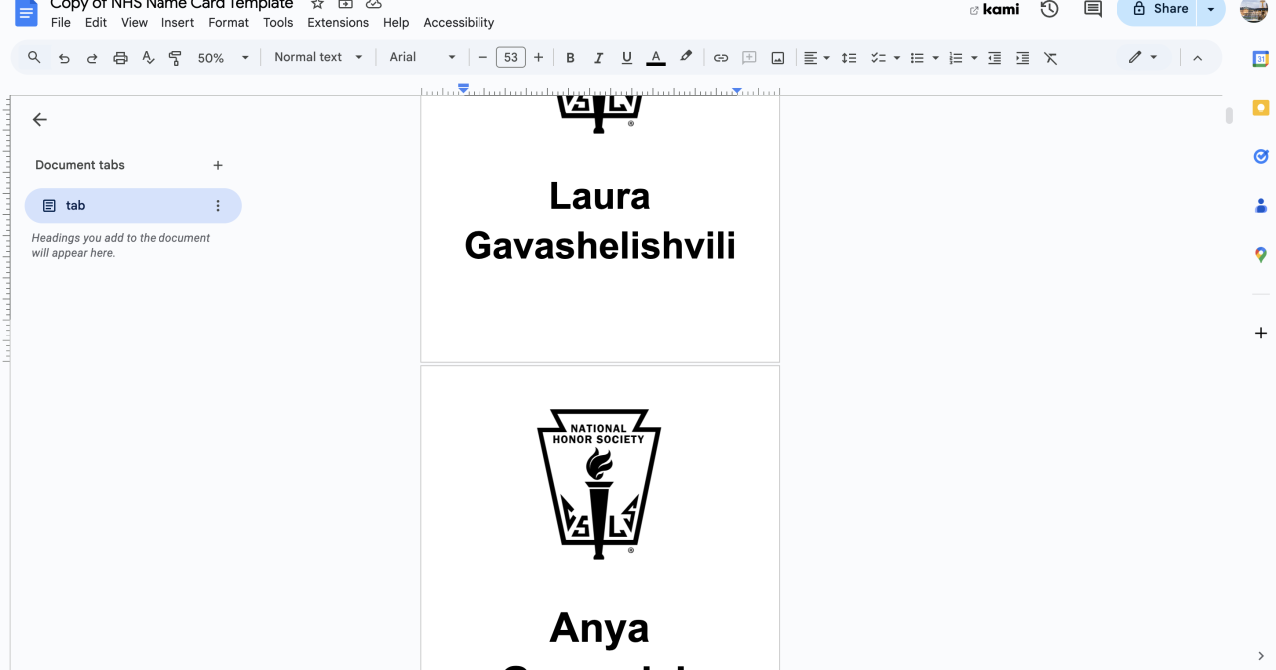Image resolution: width=1276 pixels, height=670 pixels.
Task: Open numbered list dropdown arrow
Action: click(x=974, y=58)
